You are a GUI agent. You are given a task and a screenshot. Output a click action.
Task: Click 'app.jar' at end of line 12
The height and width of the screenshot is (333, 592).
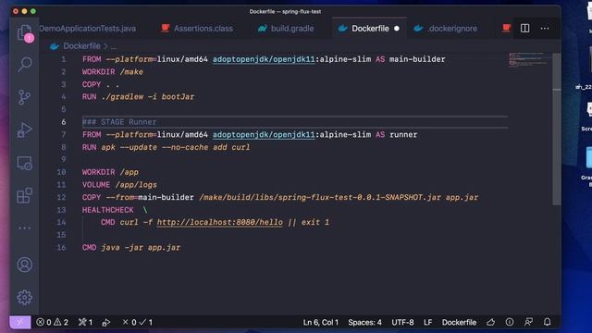point(462,197)
